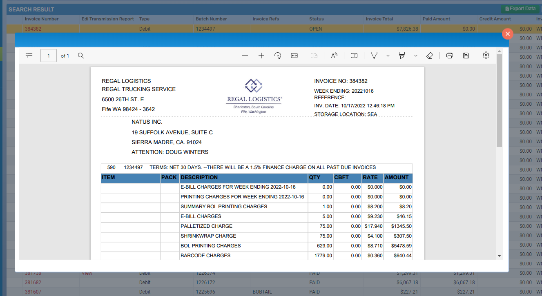Select the Highlight marker tool
Image resolution: width=542 pixels, height=296 pixels.
[401, 56]
